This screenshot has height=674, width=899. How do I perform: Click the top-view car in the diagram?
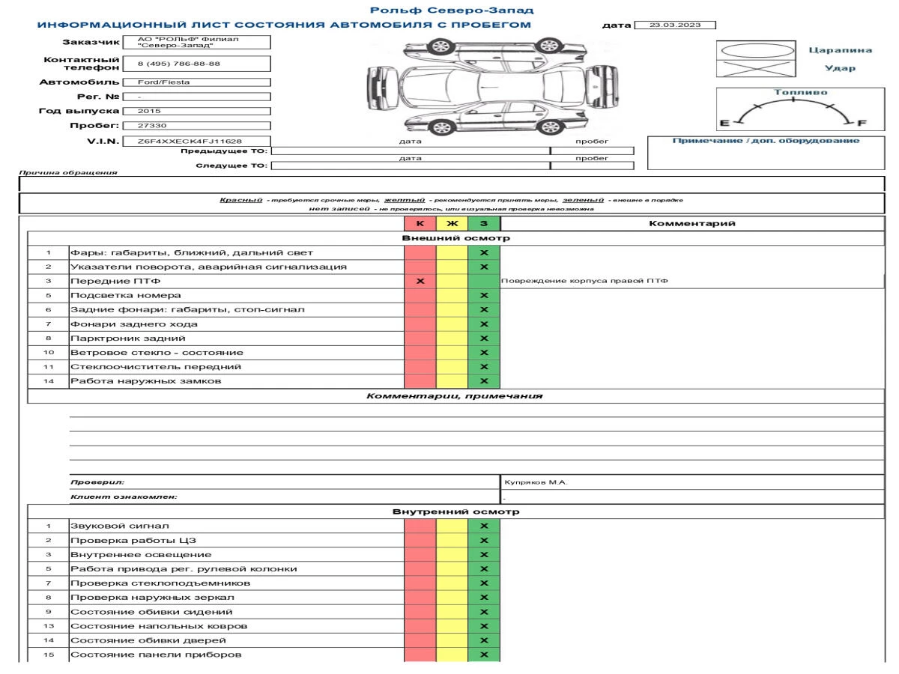[481, 82]
